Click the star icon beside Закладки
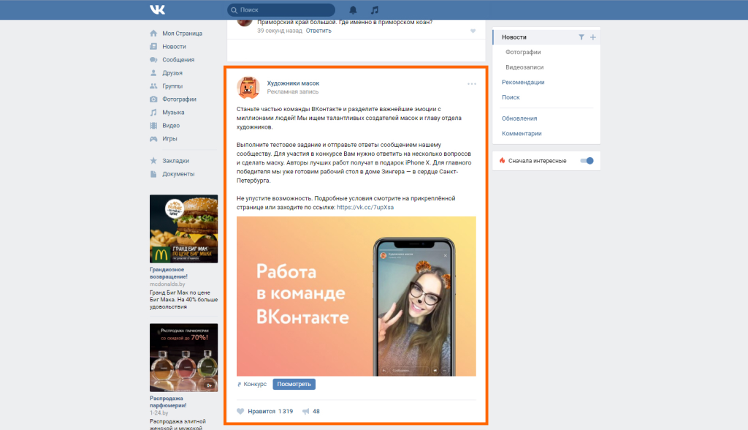748x430 pixels. tap(153, 161)
